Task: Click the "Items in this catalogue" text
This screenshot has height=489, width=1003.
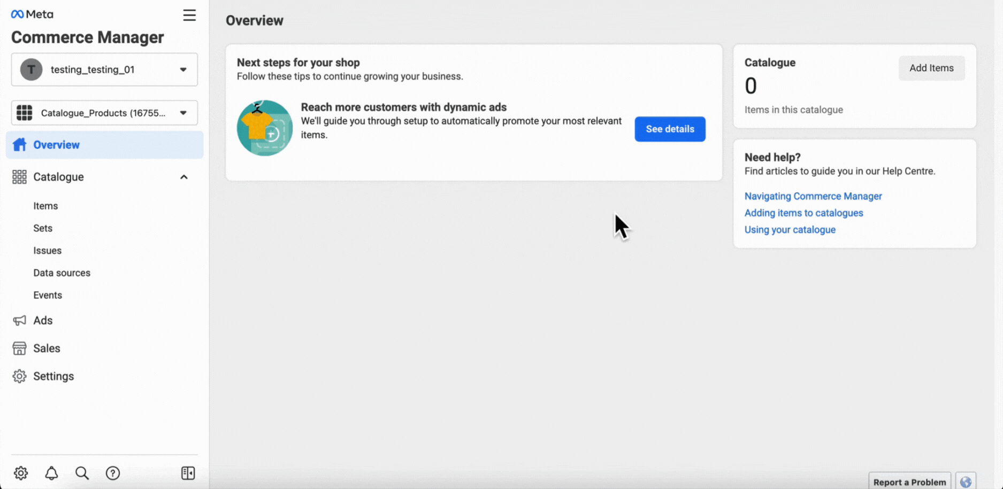Action: pos(794,110)
